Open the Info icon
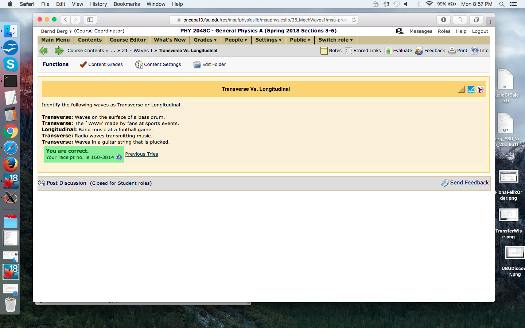The image size is (525, 328). pyautogui.click(x=475, y=51)
